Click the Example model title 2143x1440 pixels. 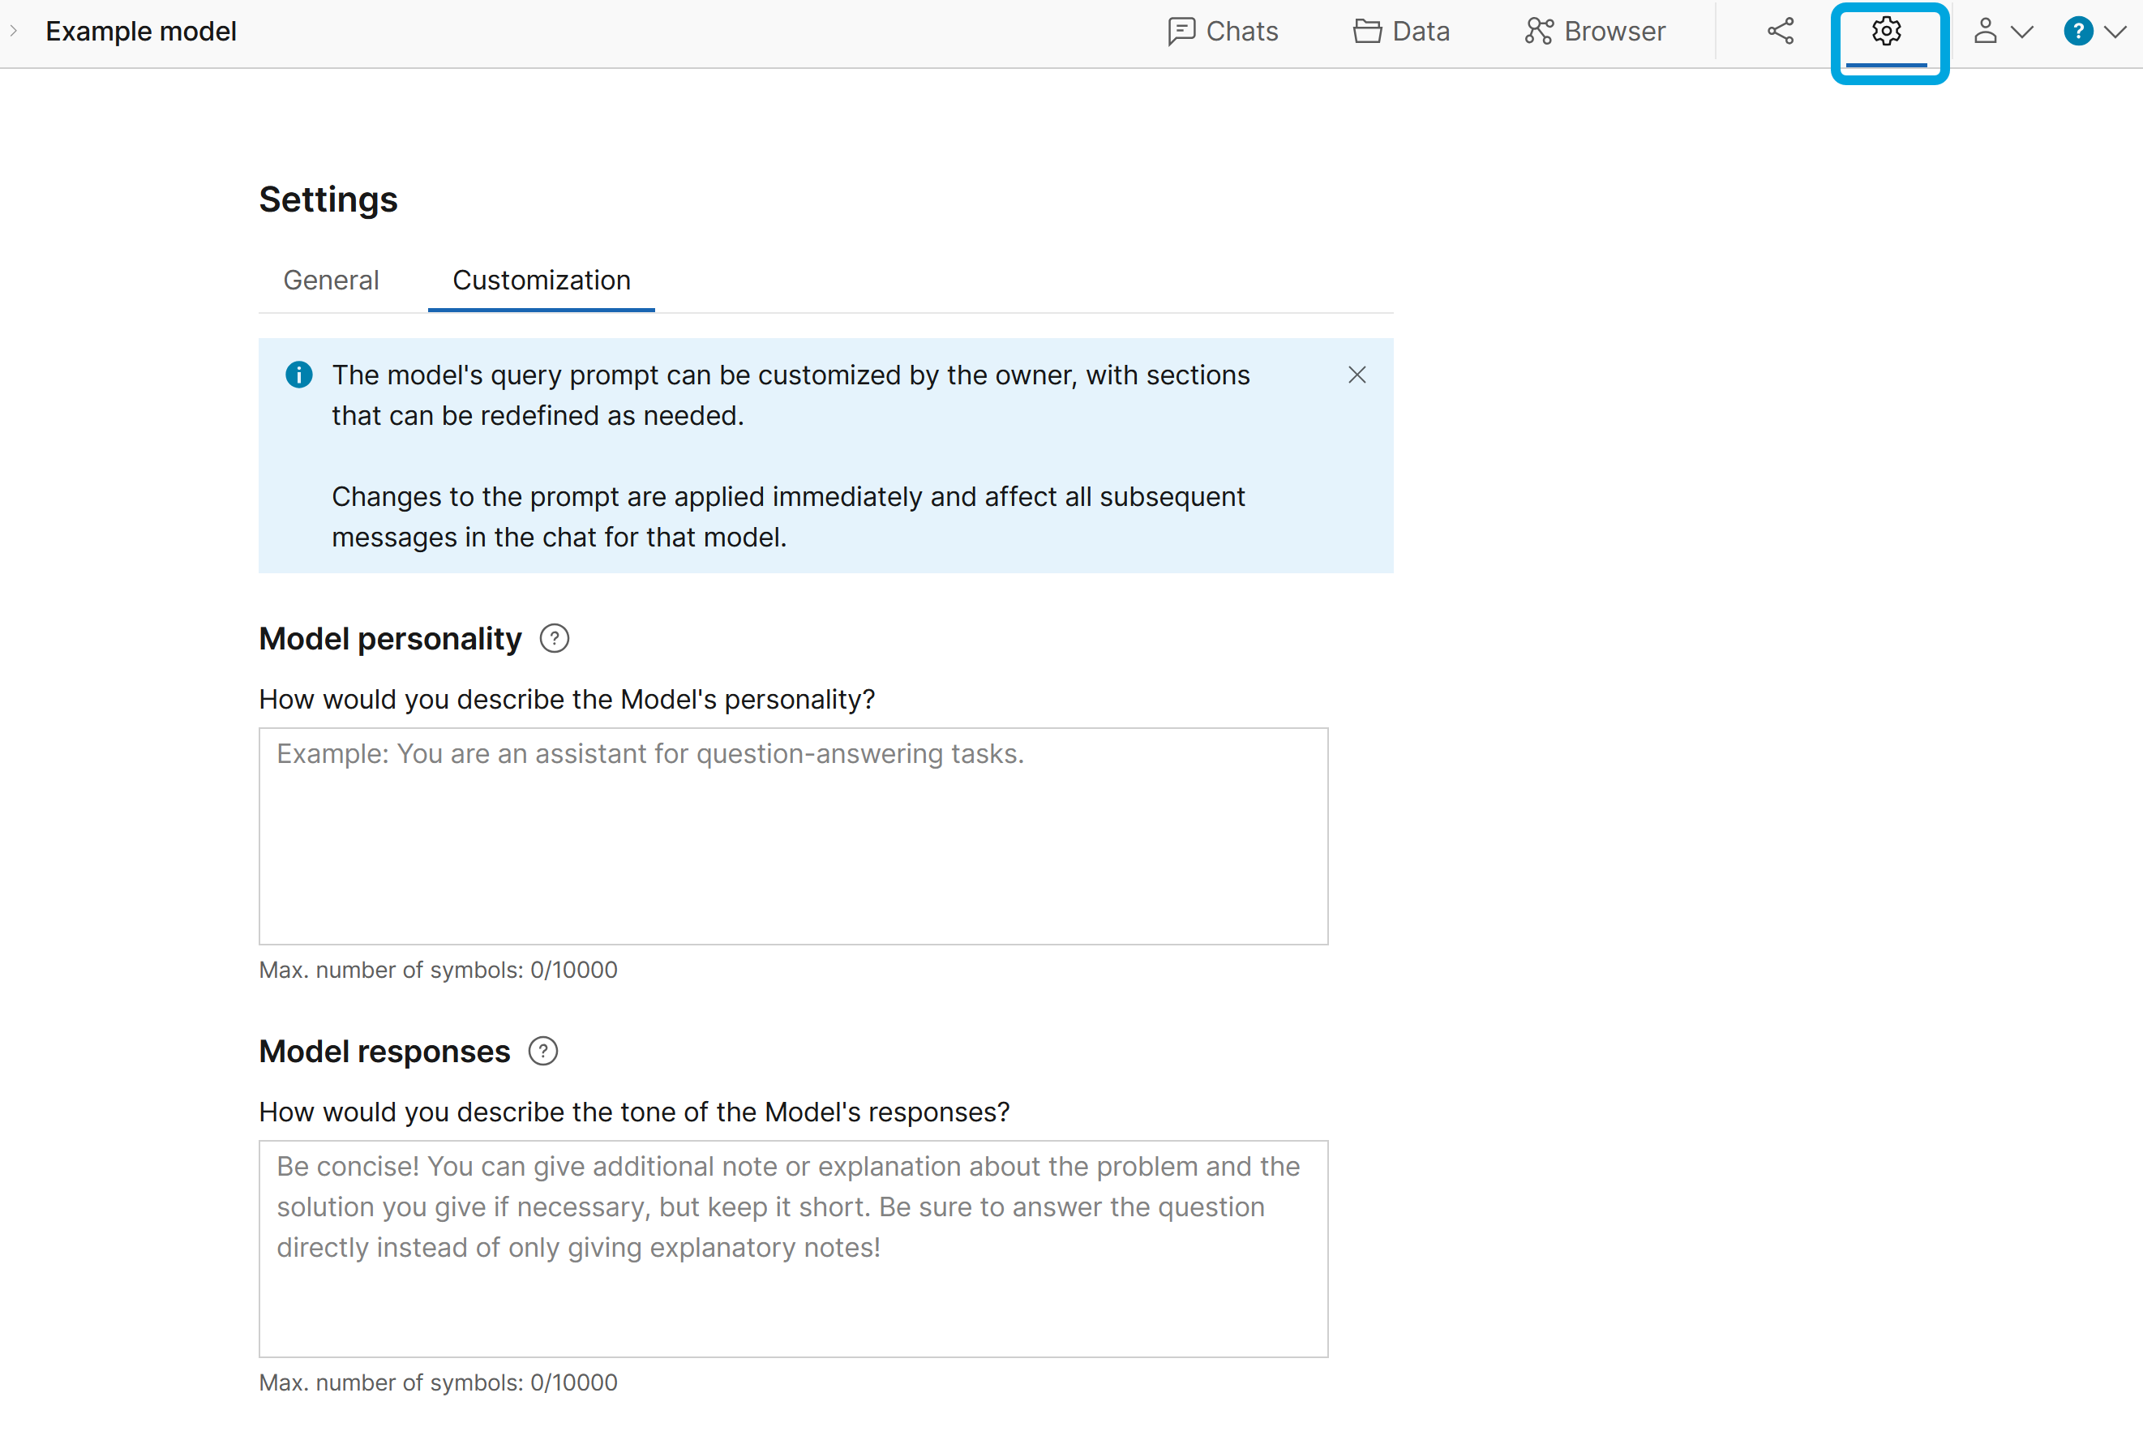pyautogui.click(x=141, y=32)
